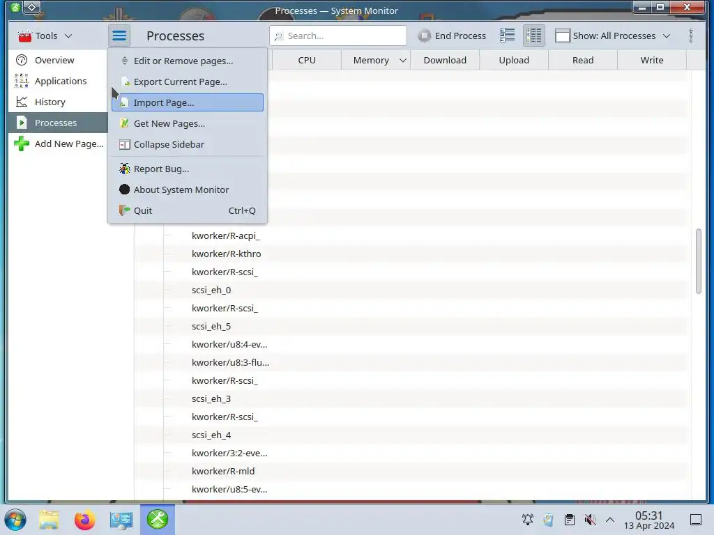The width and height of the screenshot is (714, 535).
Task: Select Processes page in sidebar
Action: pyautogui.click(x=58, y=123)
